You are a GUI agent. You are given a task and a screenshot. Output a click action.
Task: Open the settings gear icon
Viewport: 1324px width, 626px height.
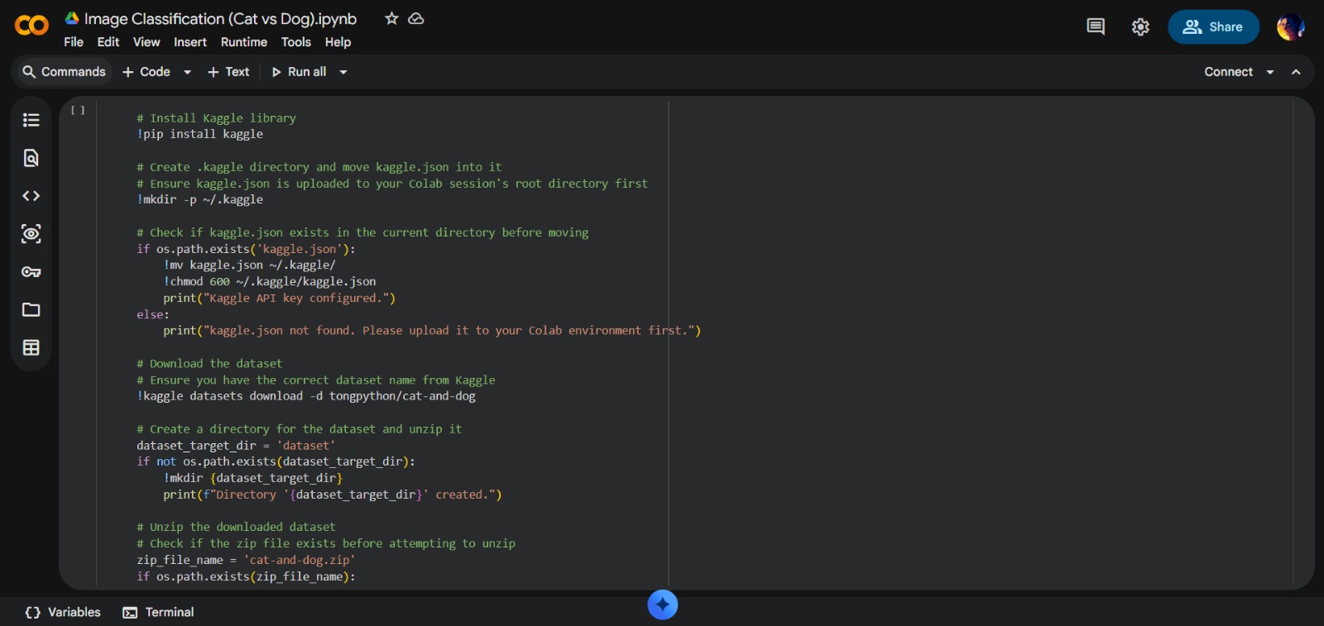click(1140, 27)
